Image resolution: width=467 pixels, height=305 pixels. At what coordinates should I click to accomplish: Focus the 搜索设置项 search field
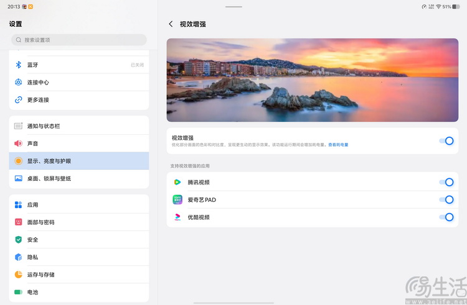[79, 40]
